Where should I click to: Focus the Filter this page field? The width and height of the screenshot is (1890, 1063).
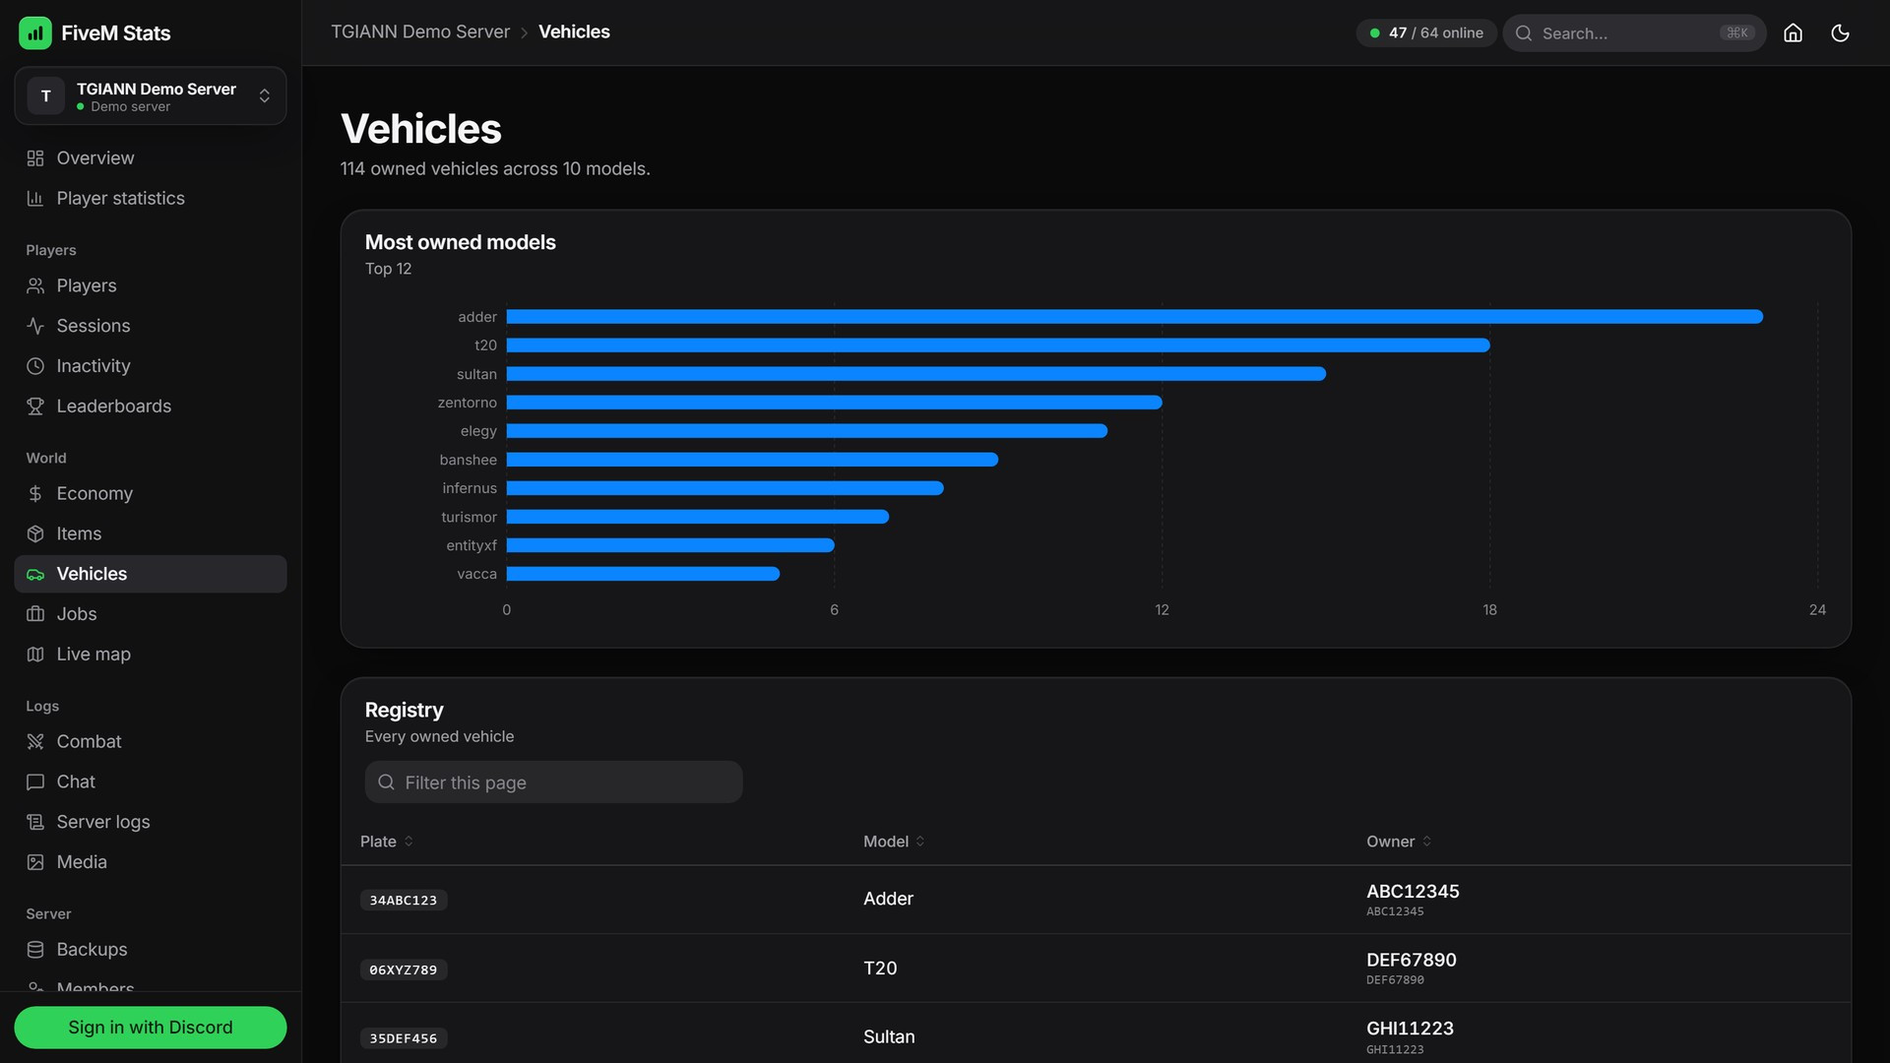click(x=553, y=782)
